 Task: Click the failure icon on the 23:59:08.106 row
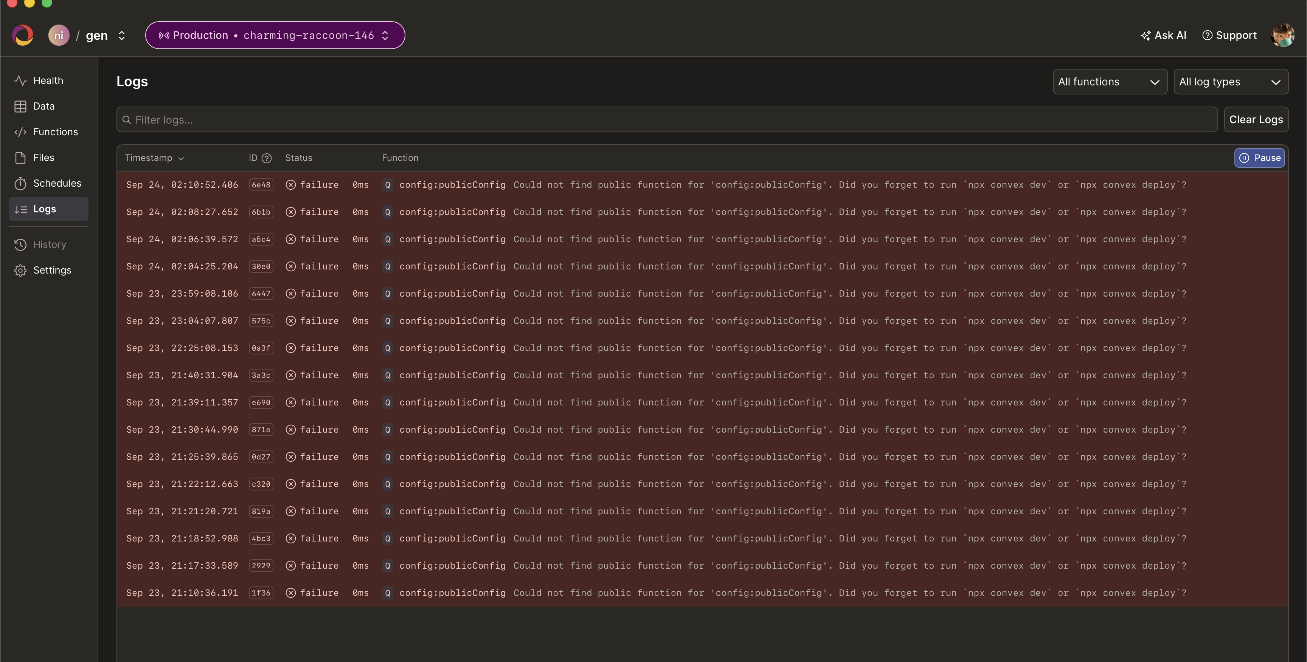click(x=291, y=294)
